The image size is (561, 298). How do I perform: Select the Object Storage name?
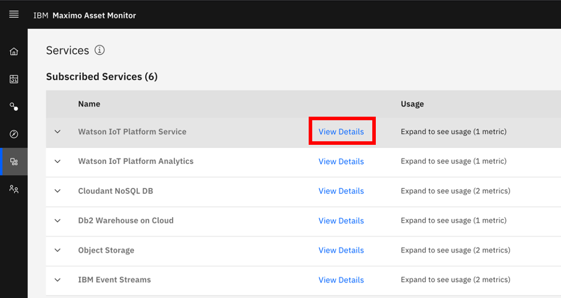[106, 250]
